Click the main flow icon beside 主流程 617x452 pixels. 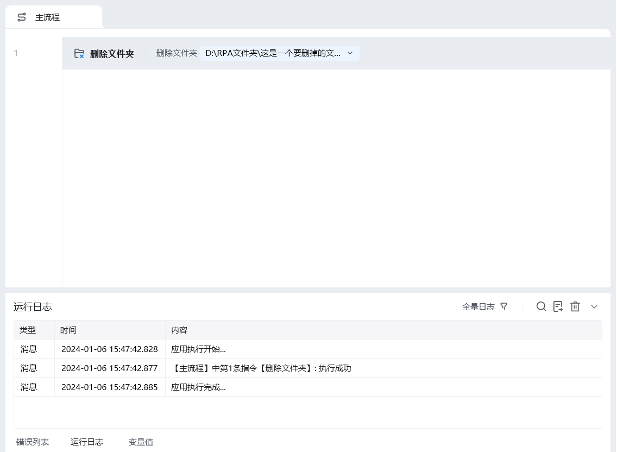[x=22, y=17]
